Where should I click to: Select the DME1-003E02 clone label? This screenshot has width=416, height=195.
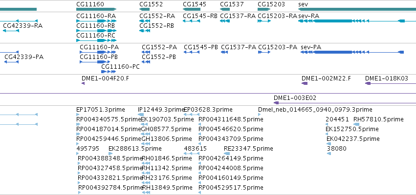tap(295, 98)
